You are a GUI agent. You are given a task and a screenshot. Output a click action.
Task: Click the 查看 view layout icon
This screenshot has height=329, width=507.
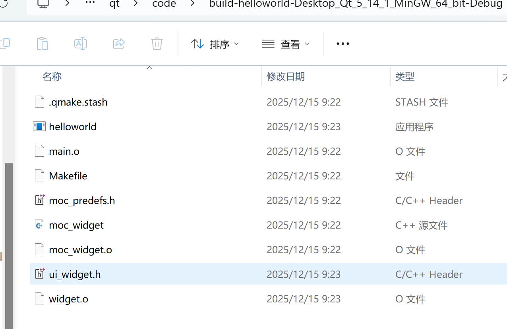[x=267, y=44]
